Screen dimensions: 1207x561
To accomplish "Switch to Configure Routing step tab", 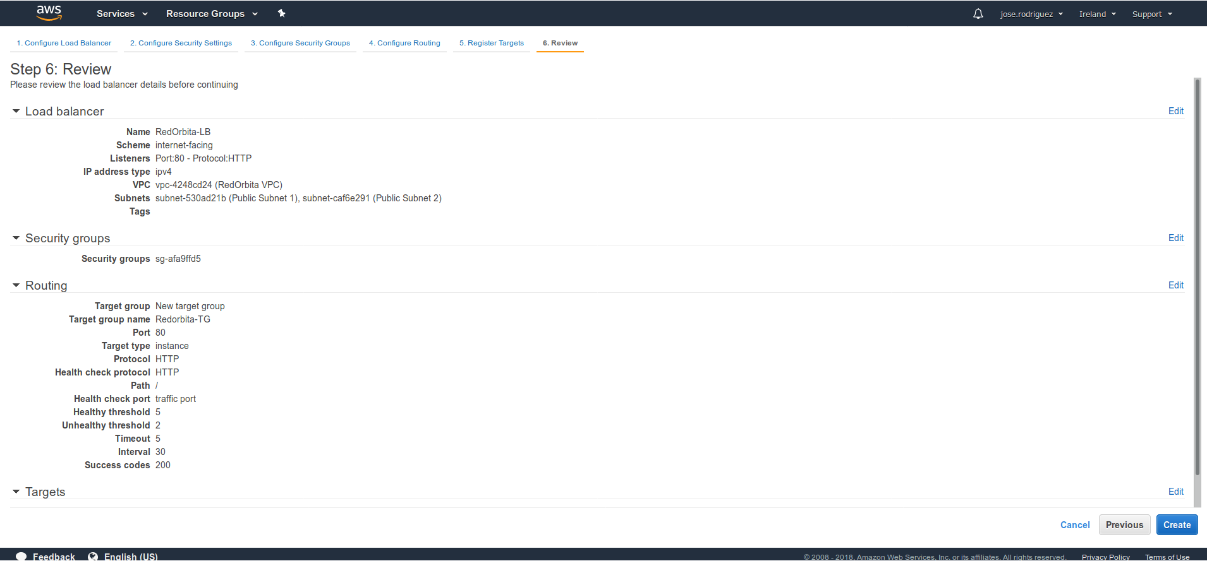I will point(404,43).
